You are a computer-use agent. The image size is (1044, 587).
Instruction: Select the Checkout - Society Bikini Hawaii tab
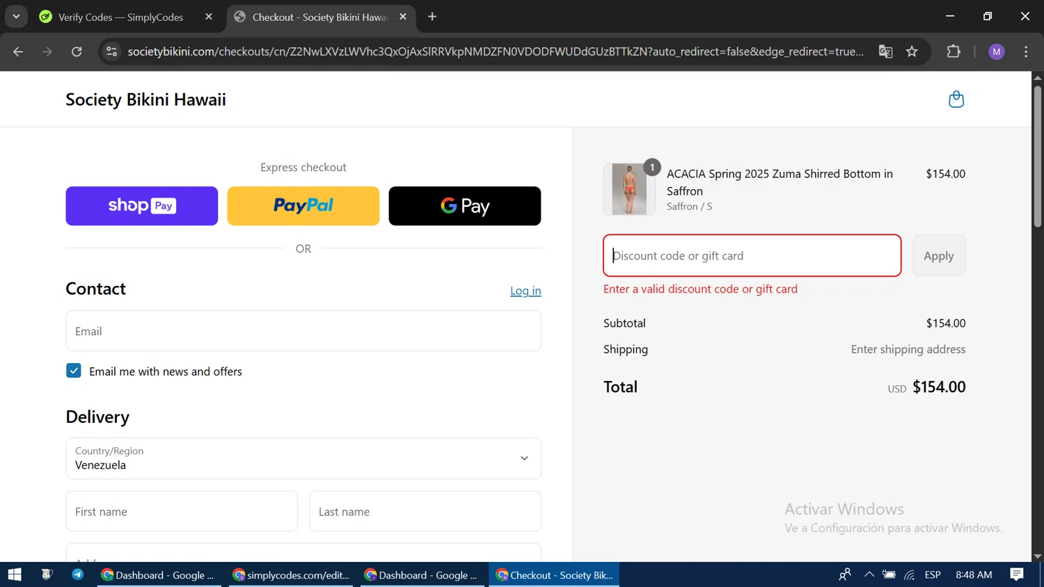click(x=321, y=17)
